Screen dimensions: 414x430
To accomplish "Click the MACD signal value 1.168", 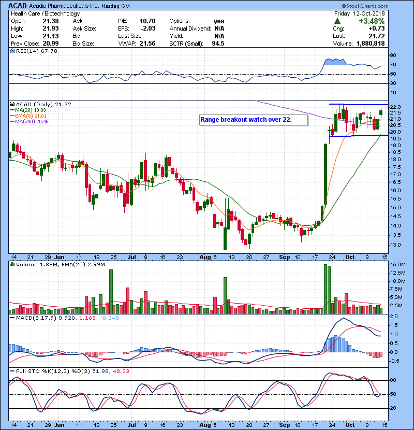I will [87, 318].
